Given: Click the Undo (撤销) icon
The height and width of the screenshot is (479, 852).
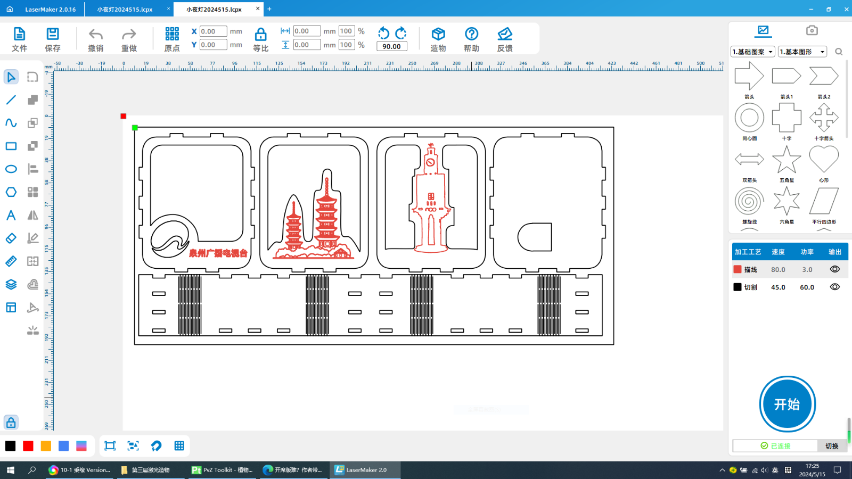Looking at the screenshot, I should tap(96, 35).
